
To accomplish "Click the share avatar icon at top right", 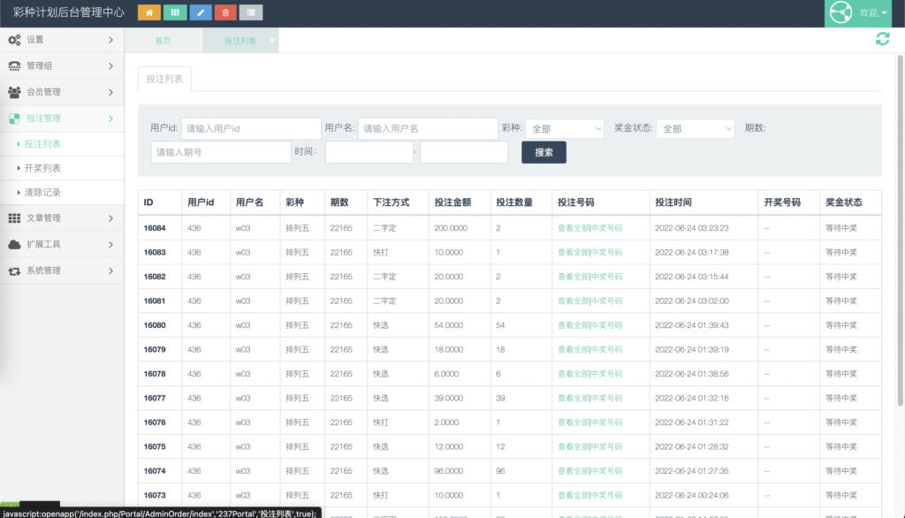I will pyautogui.click(x=840, y=13).
